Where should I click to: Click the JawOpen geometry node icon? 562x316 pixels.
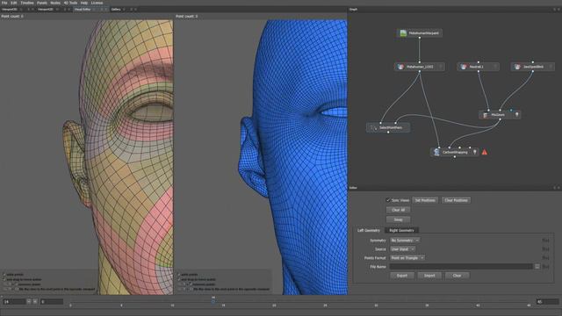tap(517, 67)
